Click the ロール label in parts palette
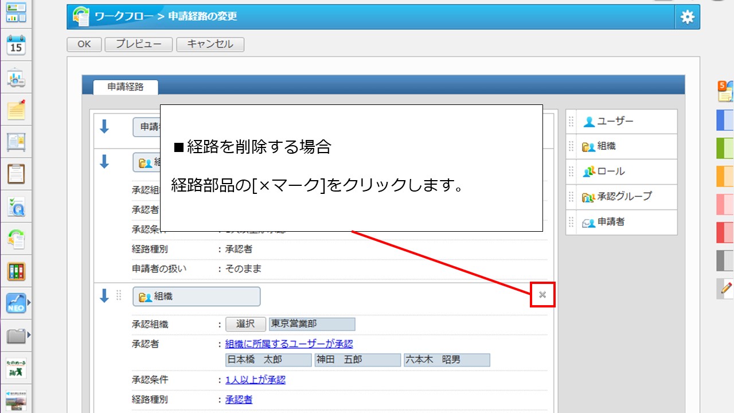 click(x=611, y=172)
